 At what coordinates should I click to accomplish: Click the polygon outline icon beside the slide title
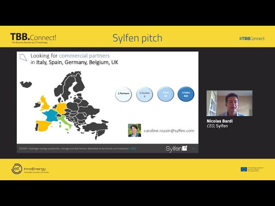tap(23, 57)
